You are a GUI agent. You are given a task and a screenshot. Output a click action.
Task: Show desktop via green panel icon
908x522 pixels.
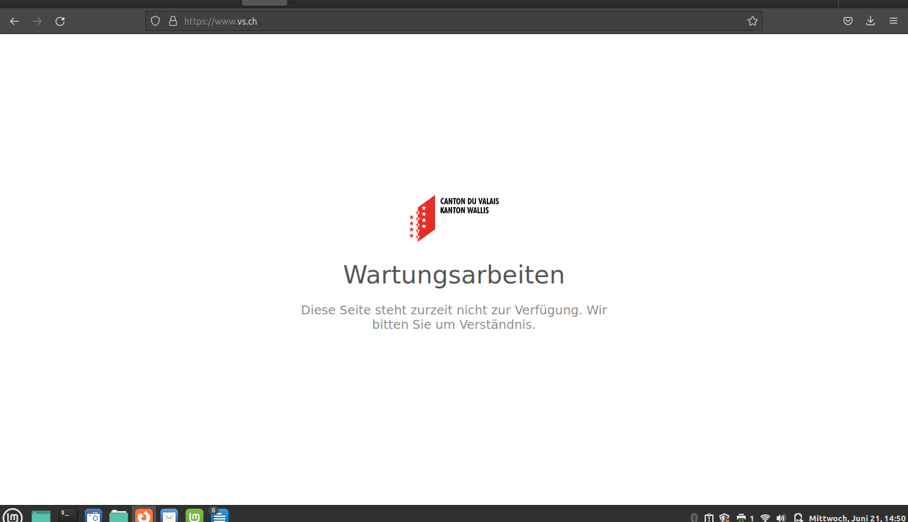(41, 516)
